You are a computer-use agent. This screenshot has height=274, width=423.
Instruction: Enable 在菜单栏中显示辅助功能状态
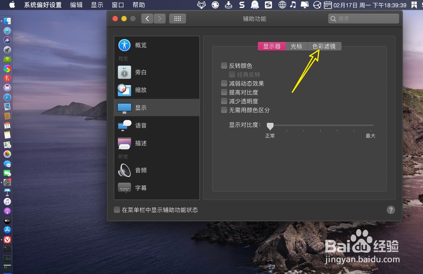[116, 210]
